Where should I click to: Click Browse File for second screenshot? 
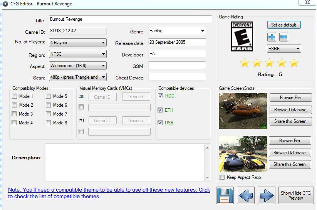(290, 141)
